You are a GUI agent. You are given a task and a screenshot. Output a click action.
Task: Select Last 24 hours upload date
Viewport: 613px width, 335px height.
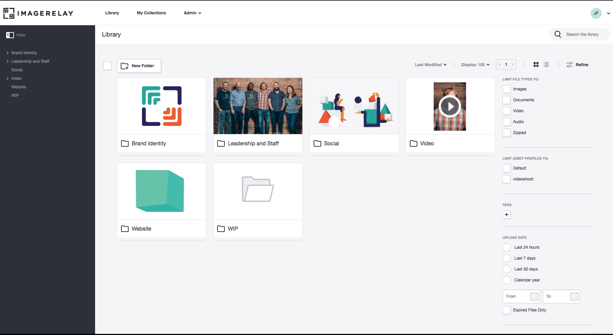[507, 247]
